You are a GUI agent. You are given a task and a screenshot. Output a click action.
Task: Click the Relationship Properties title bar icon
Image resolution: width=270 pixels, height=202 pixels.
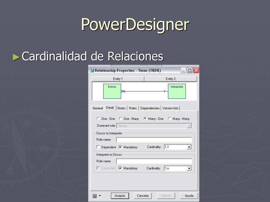[x=92, y=70]
